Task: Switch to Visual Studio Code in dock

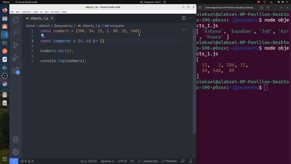Action: click(x=5, y=35)
